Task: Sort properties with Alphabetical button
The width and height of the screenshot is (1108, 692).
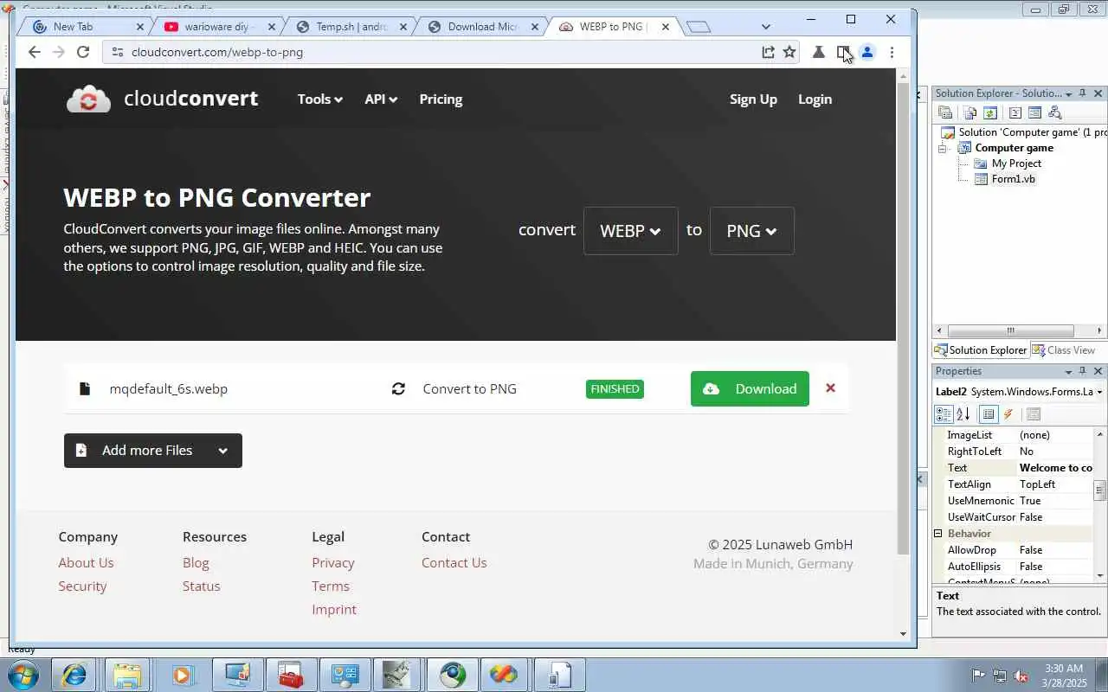Action: (963, 414)
